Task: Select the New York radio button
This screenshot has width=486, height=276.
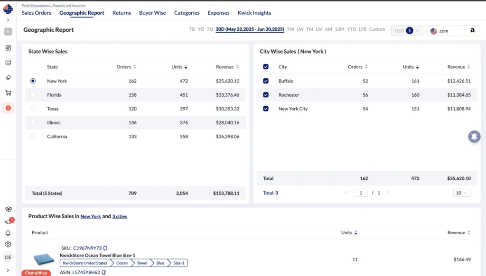Action: (33, 81)
